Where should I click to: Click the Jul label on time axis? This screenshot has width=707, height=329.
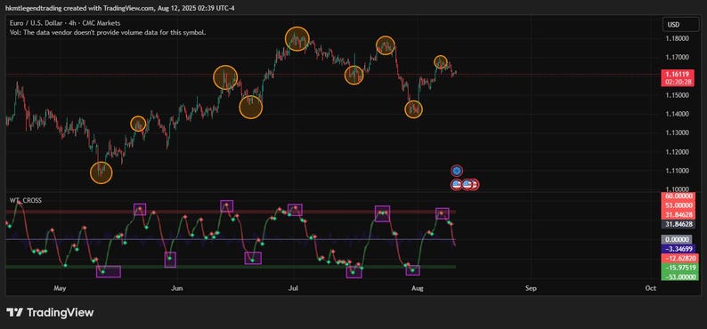[294, 287]
